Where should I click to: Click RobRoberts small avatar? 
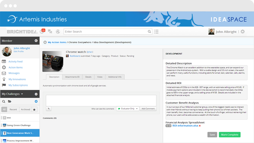coord(67,56)
